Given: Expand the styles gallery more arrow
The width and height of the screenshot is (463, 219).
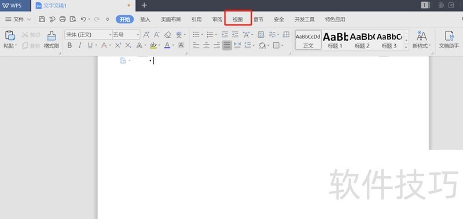Looking at the screenshot, I should click(x=406, y=47).
